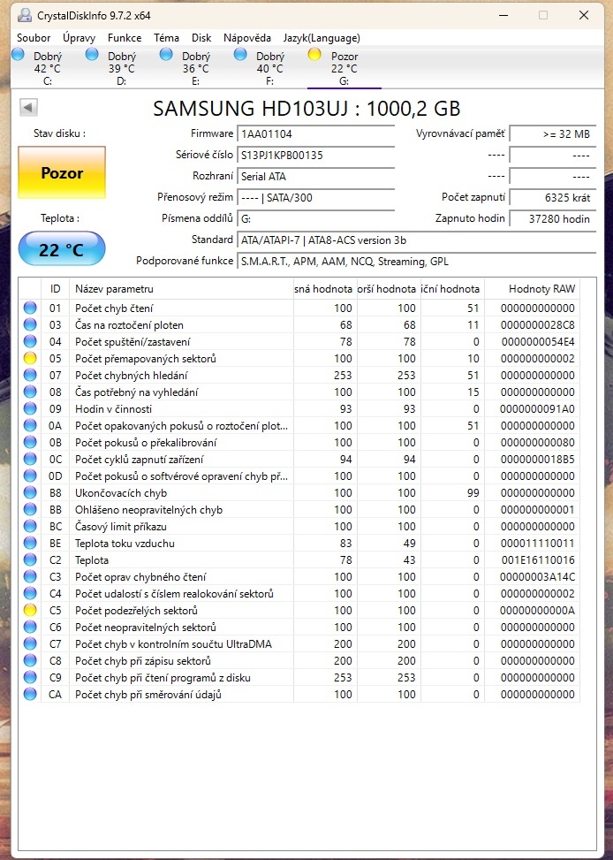
Task: Click the blue status icon for ID 03
Action: (x=30, y=324)
